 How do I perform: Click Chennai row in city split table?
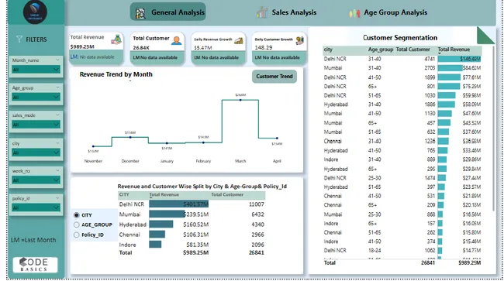(x=192, y=235)
